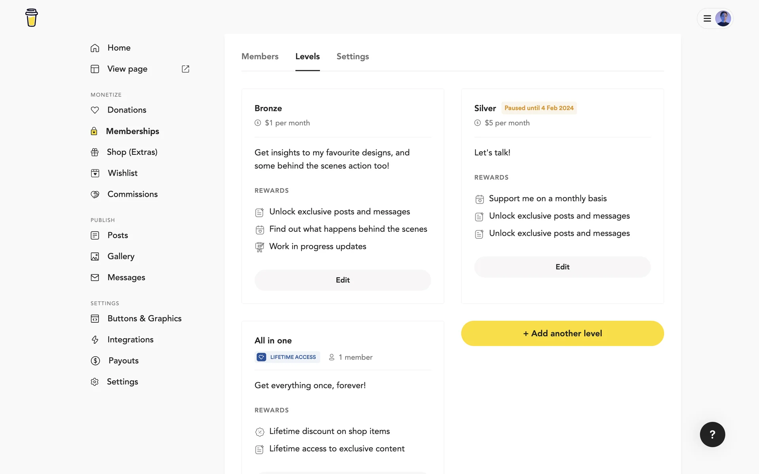Click the Gallery image icon
Viewport: 759px width, 474px height.
[95, 256]
